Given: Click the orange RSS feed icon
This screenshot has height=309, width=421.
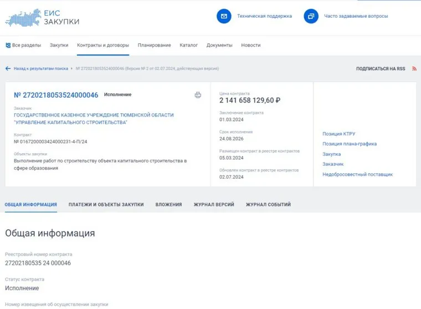Looking at the screenshot, I should coord(414,69).
